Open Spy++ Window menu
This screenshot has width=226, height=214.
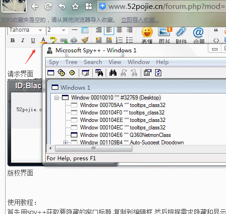tap(138, 62)
